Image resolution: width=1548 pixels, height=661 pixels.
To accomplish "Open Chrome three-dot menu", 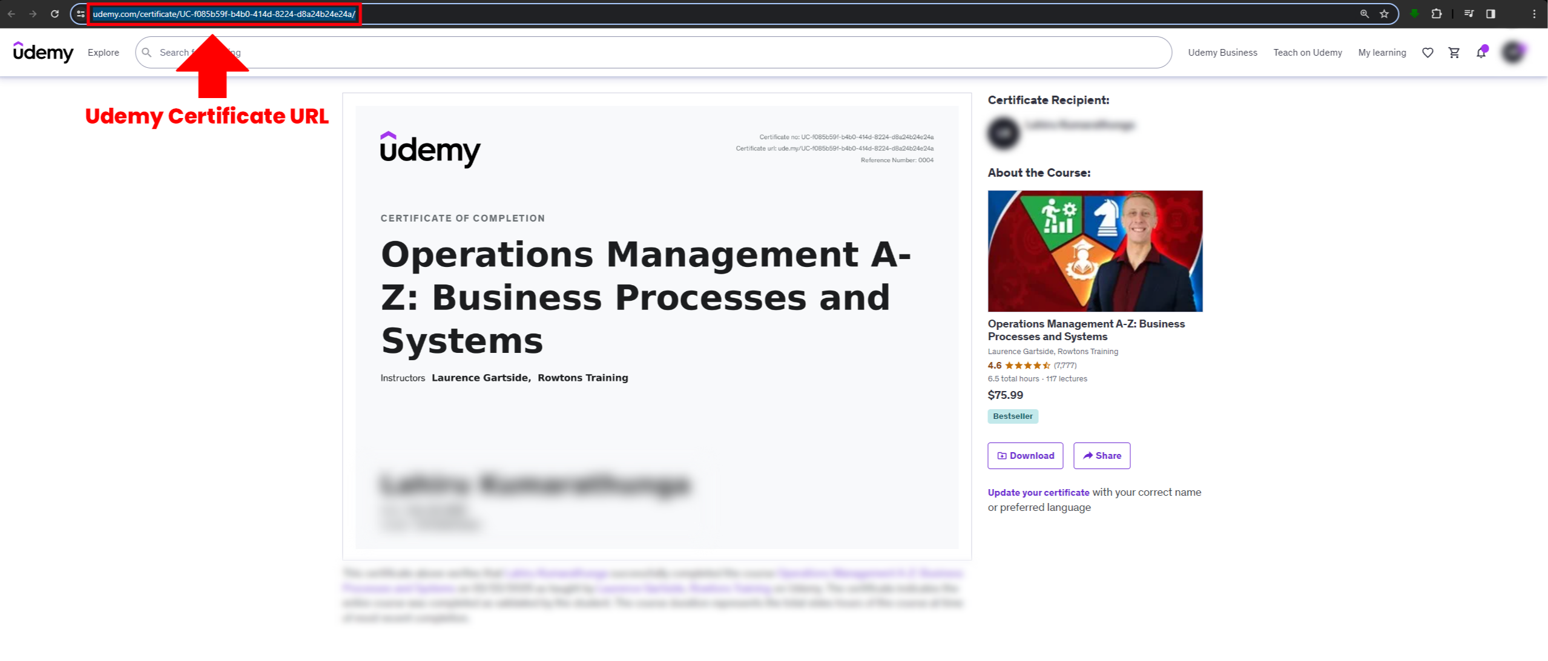I will tap(1534, 14).
